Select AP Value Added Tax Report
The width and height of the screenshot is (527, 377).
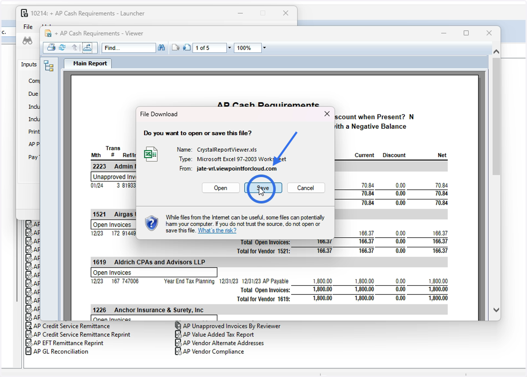pyautogui.click(x=218, y=334)
